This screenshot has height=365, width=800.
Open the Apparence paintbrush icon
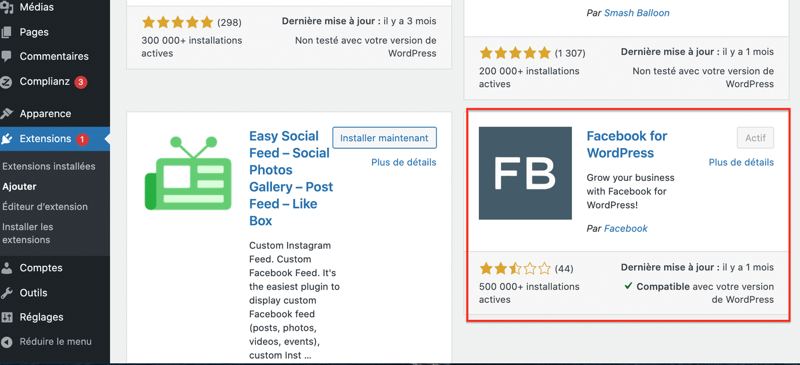[7, 113]
